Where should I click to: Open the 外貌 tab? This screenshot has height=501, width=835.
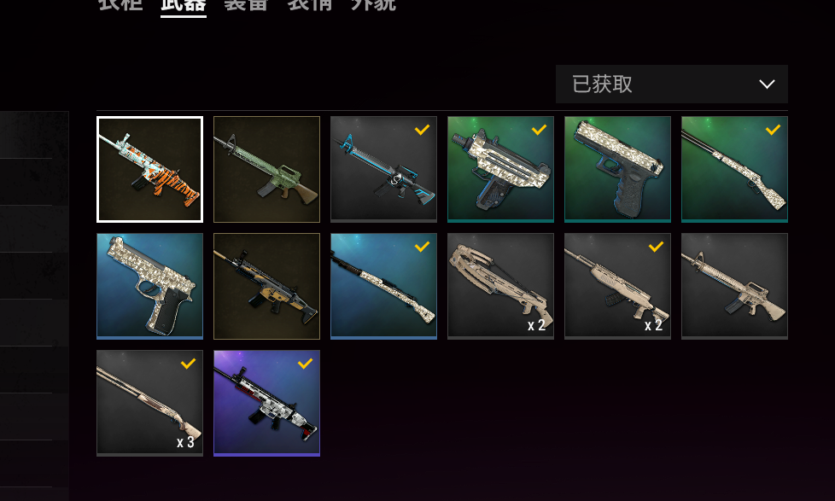coord(373,5)
